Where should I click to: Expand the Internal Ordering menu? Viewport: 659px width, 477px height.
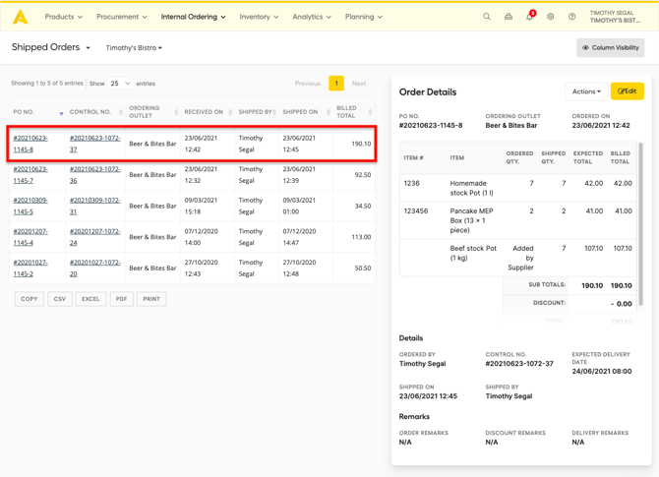click(194, 17)
